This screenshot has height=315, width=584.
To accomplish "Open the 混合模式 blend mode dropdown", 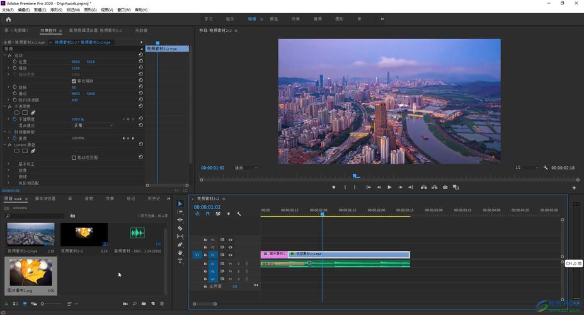I will (93, 125).
